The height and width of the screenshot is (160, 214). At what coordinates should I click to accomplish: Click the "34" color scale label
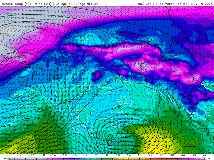click(x=183, y=155)
